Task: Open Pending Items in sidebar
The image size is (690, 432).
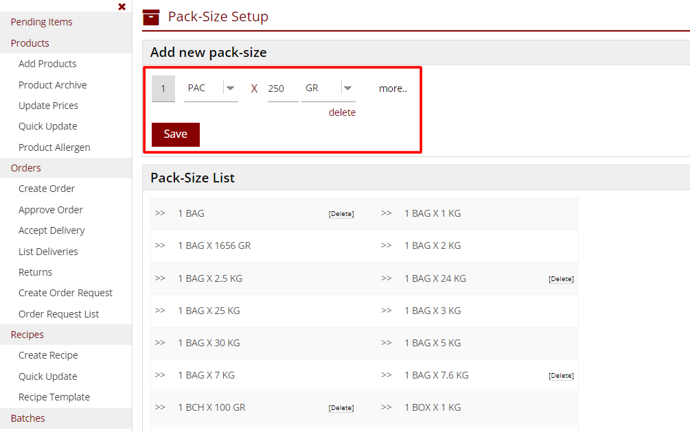Action: pyautogui.click(x=41, y=22)
